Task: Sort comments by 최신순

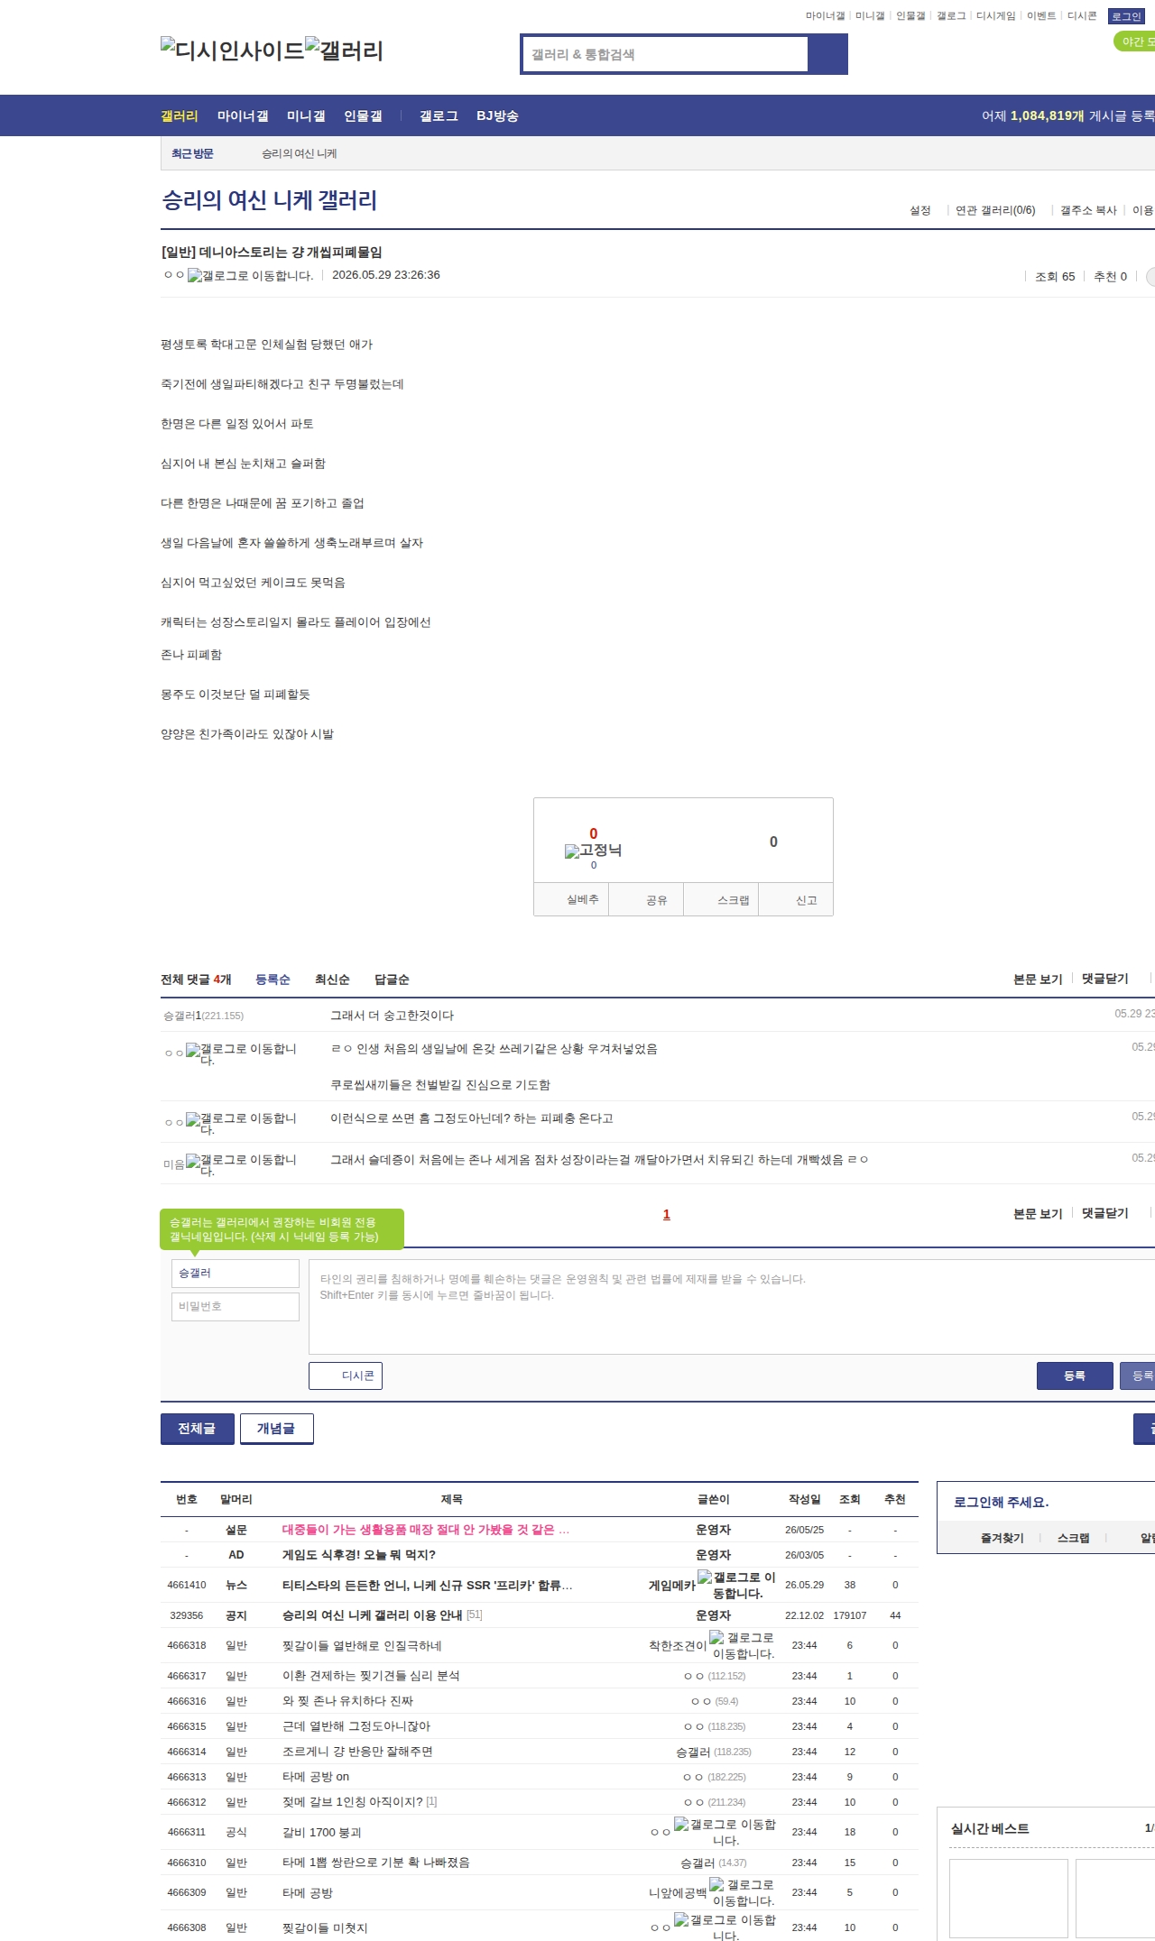Action: coord(332,980)
